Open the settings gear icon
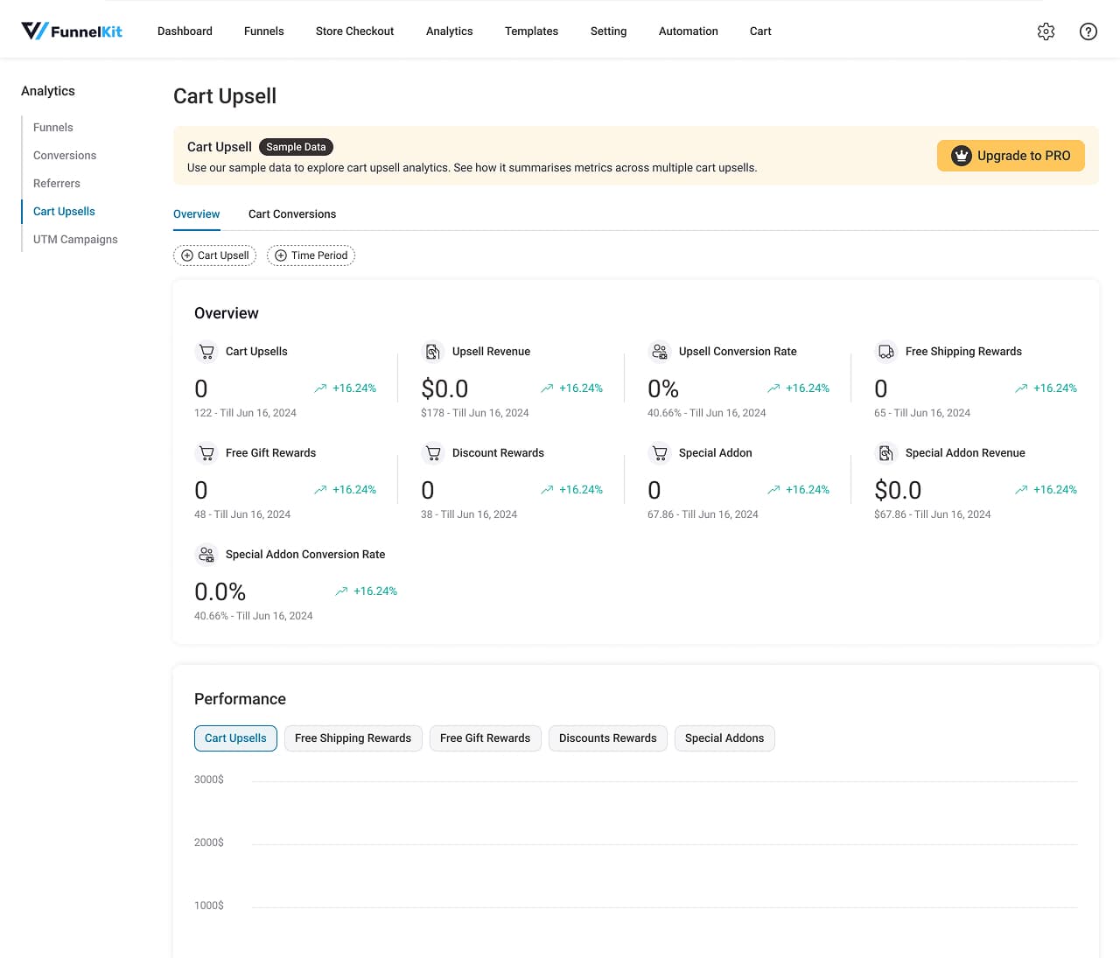The image size is (1120, 958). [1046, 31]
